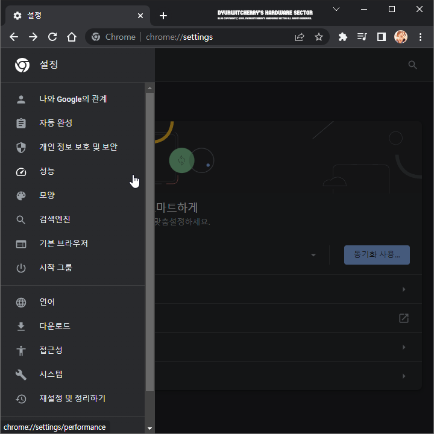Open the tab search chevron in the title bar

(336, 9)
